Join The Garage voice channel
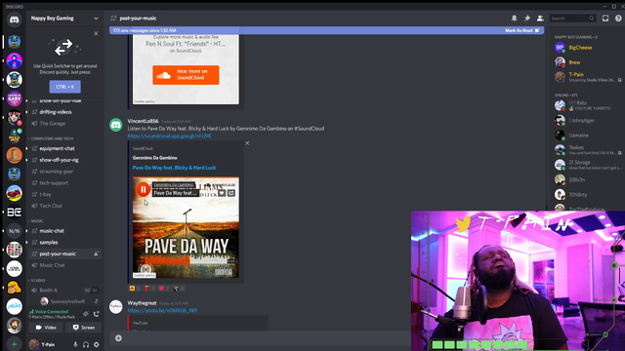This screenshot has width=625, height=351. pos(52,124)
